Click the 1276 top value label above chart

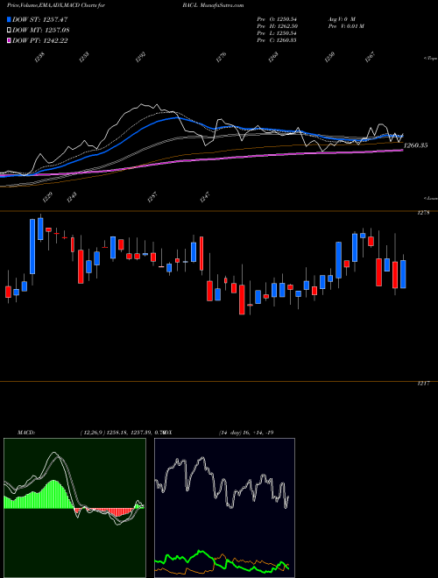click(x=221, y=57)
